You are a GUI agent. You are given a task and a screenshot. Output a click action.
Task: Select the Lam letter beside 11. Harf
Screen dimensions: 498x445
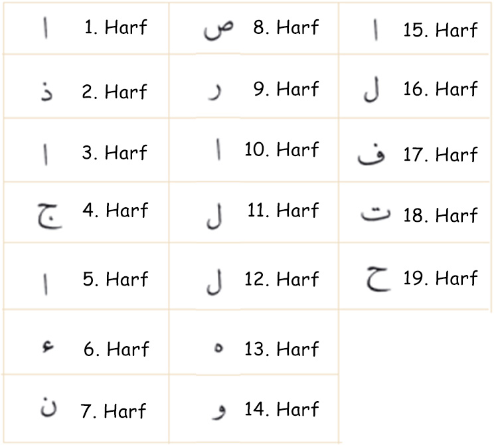coord(214,217)
